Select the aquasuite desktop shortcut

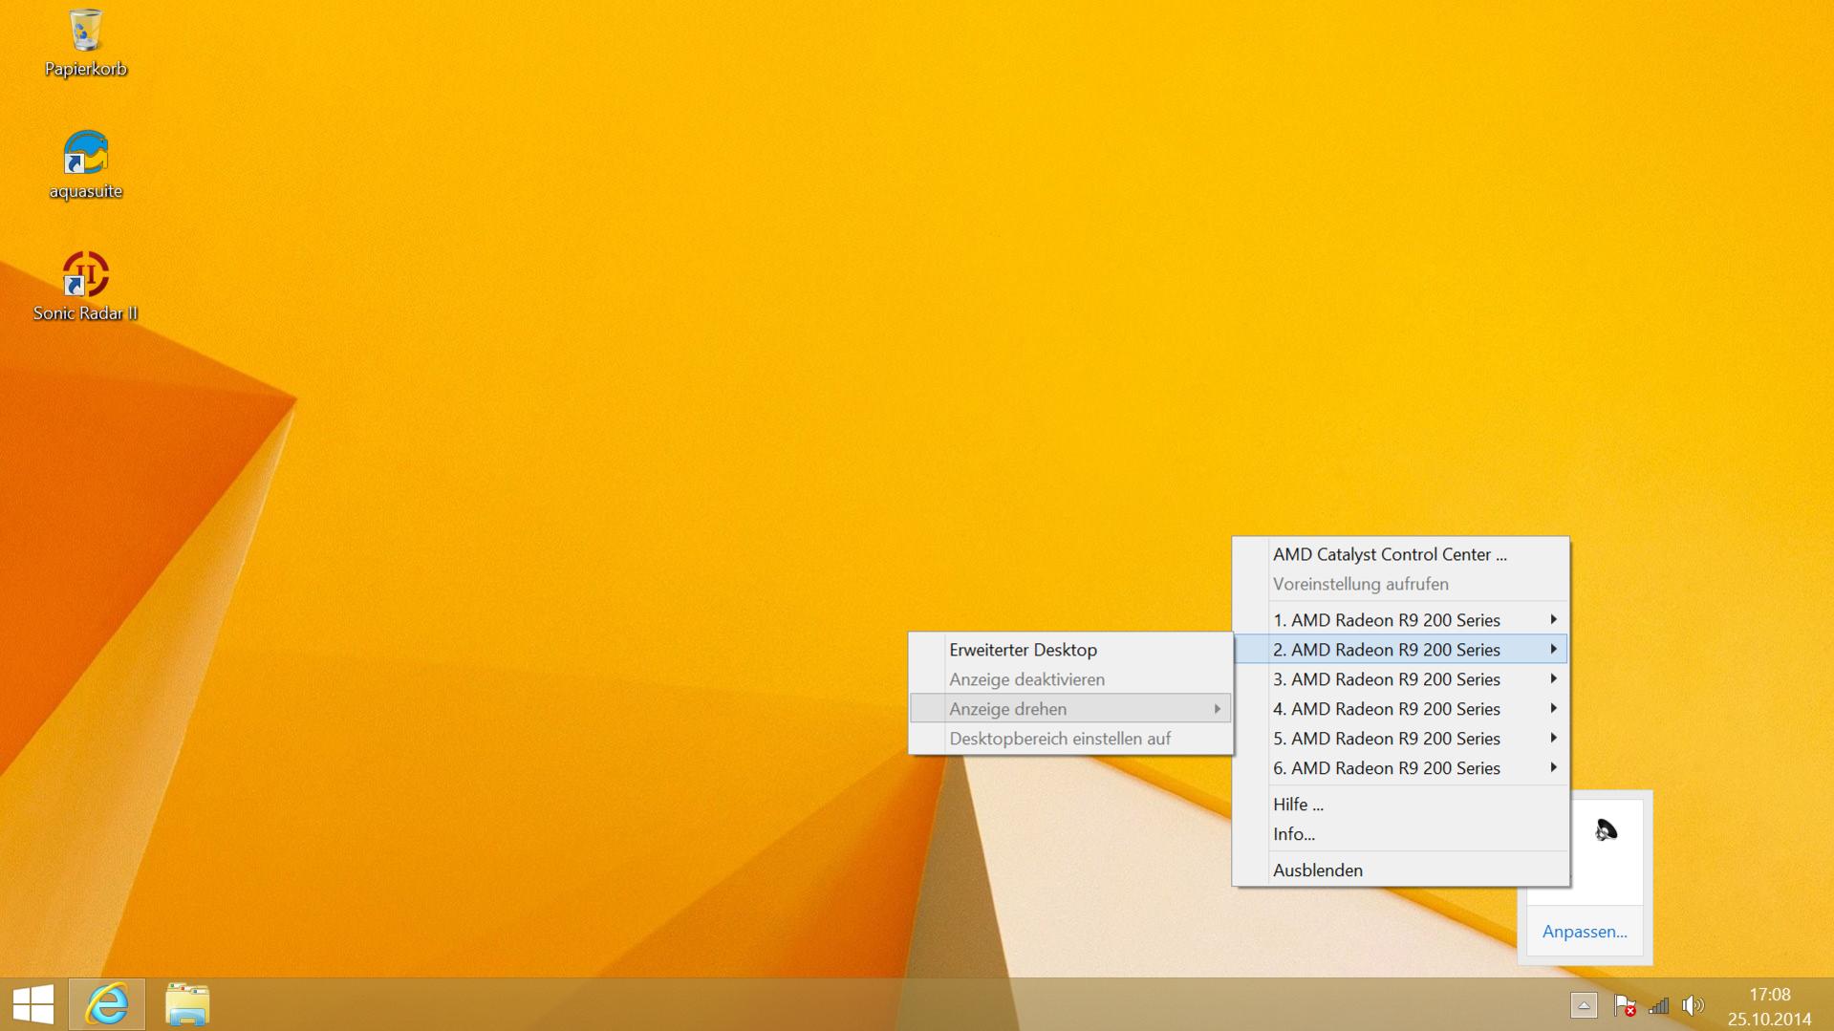(85, 164)
